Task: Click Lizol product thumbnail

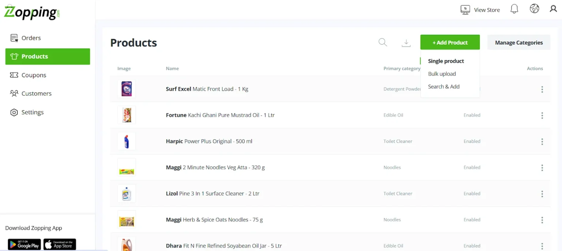Action: click(127, 194)
